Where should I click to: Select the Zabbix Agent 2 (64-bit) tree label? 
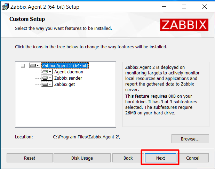[65, 65]
